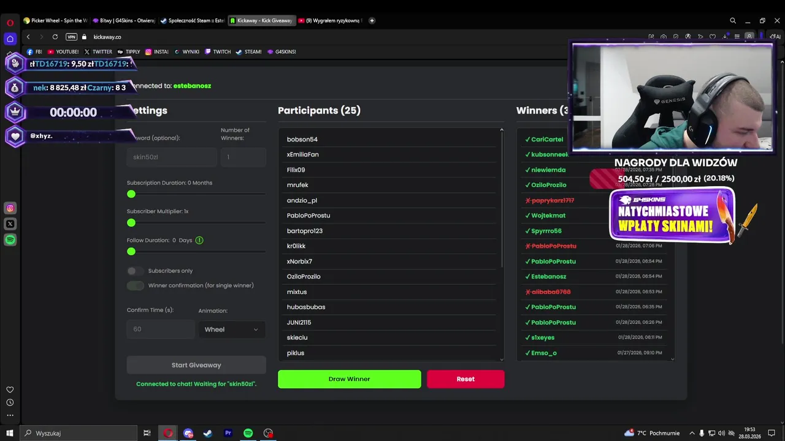This screenshot has height=441, width=785.
Task: Open Easy Setup menu lines icon
Action: (x=737, y=37)
